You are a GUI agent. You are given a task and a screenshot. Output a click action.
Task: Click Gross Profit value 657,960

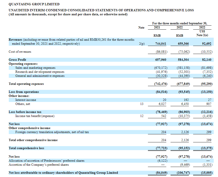160,60
